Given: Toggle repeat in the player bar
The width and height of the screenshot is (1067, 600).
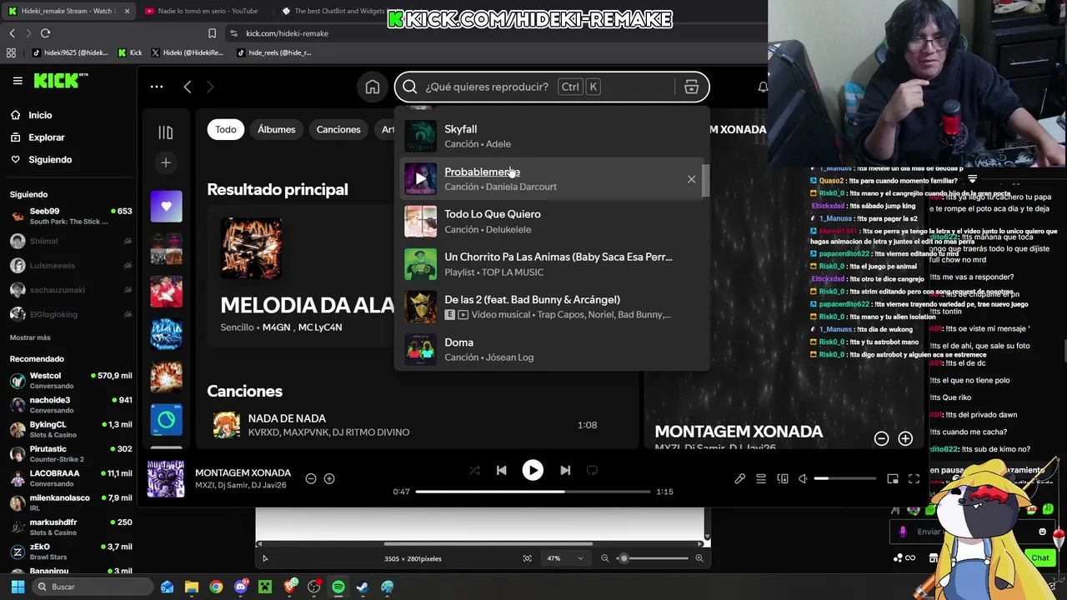Looking at the screenshot, I should point(592,471).
